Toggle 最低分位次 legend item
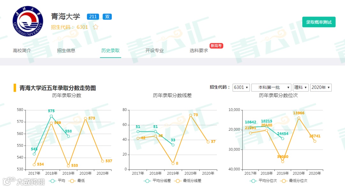Viewport: 345px width, 188px height. click(x=294, y=181)
